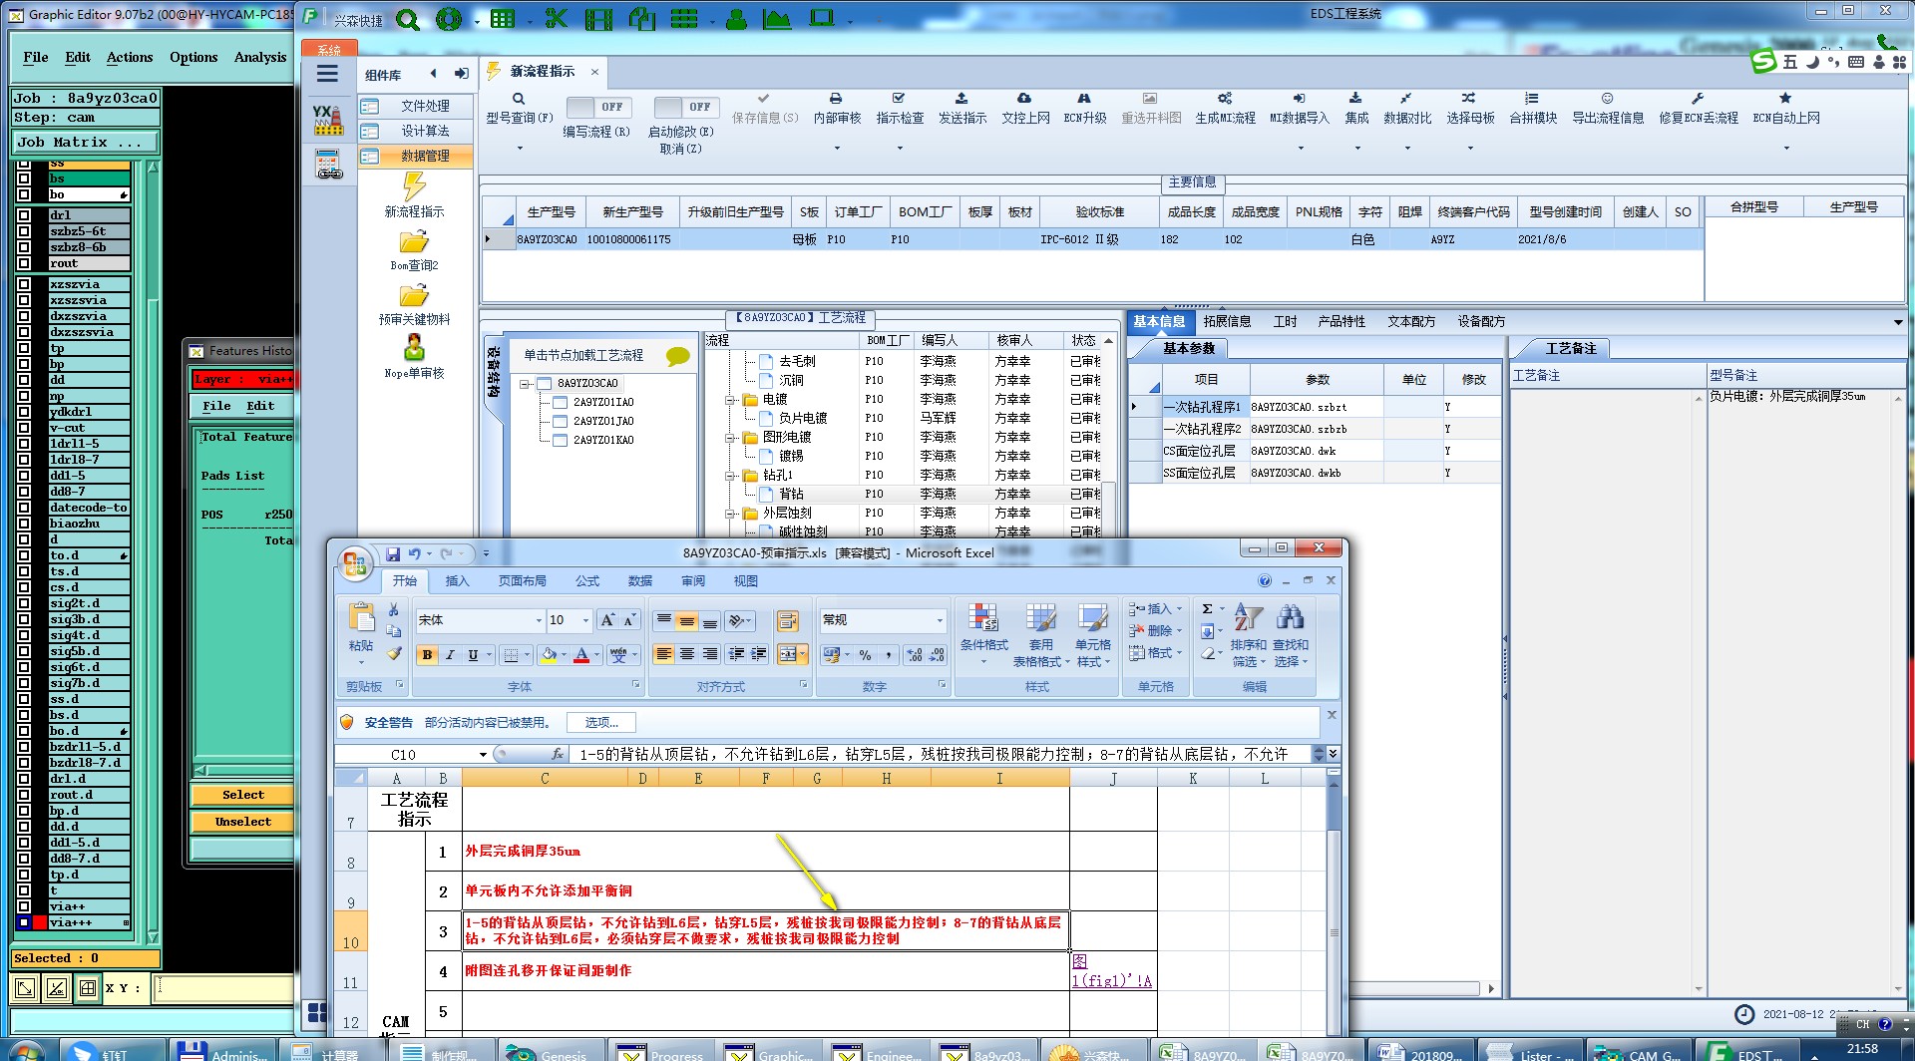Toggle the 编写流程(R) OFF switch

(596, 107)
